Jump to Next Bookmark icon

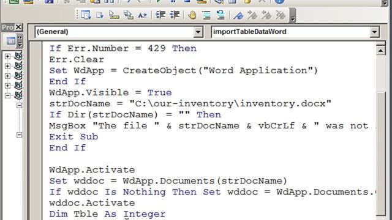click(252, 15)
